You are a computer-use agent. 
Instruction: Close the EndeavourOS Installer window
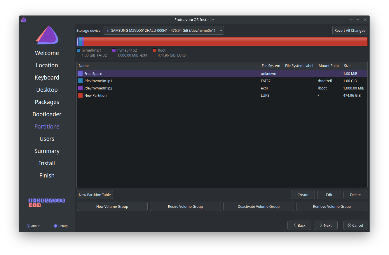point(365,20)
